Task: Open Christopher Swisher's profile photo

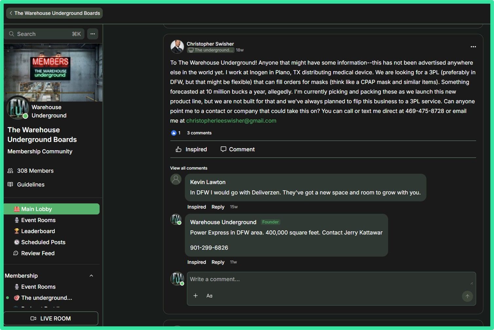Action: click(177, 47)
